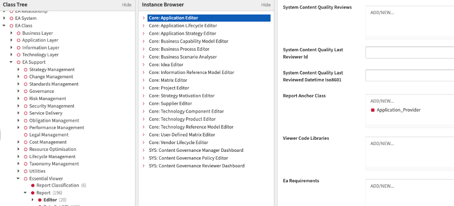Image resolution: width=454 pixels, height=206 pixels.
Task: Click the Business Layer class icon
Action: tap(18, 33)
